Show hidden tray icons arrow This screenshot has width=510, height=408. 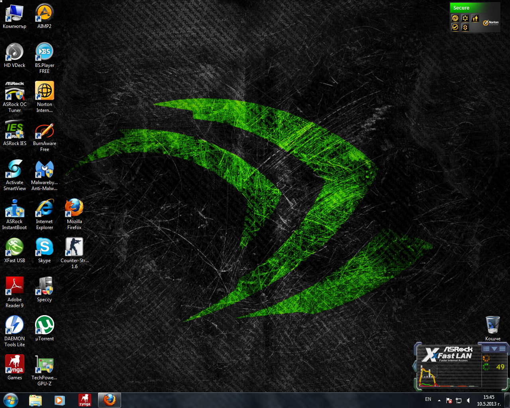point(439,400)
